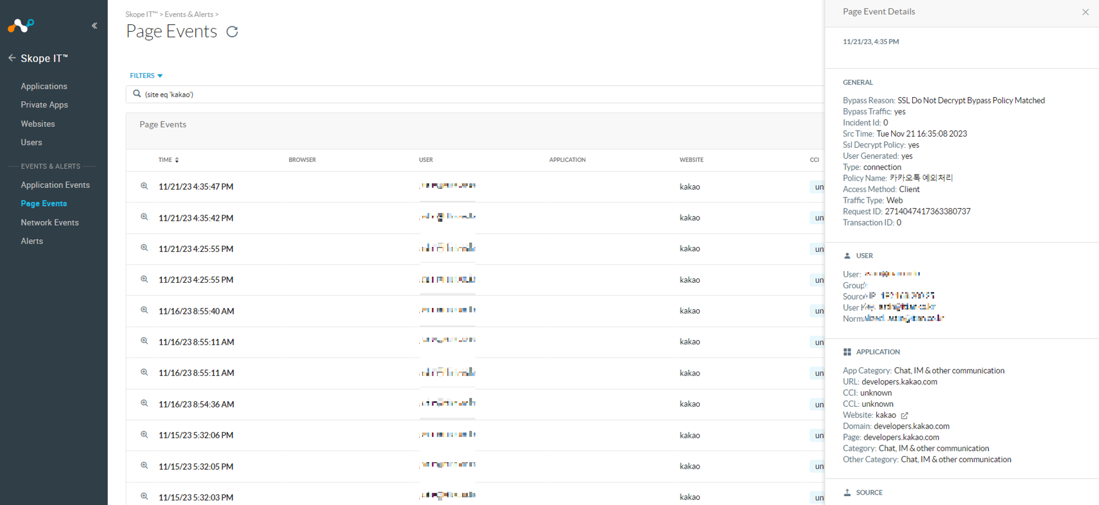1099x505 pixels.
Task: Click the Netskope logo icon
Action: click(x=21, y=25)
